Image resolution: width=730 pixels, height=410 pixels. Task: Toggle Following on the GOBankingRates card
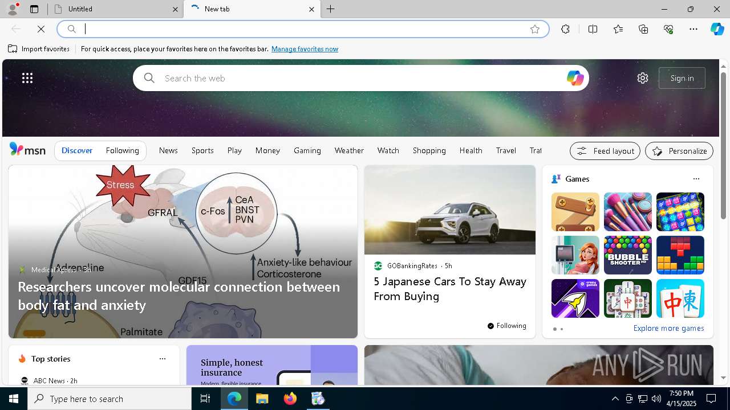tap(507, 326)
